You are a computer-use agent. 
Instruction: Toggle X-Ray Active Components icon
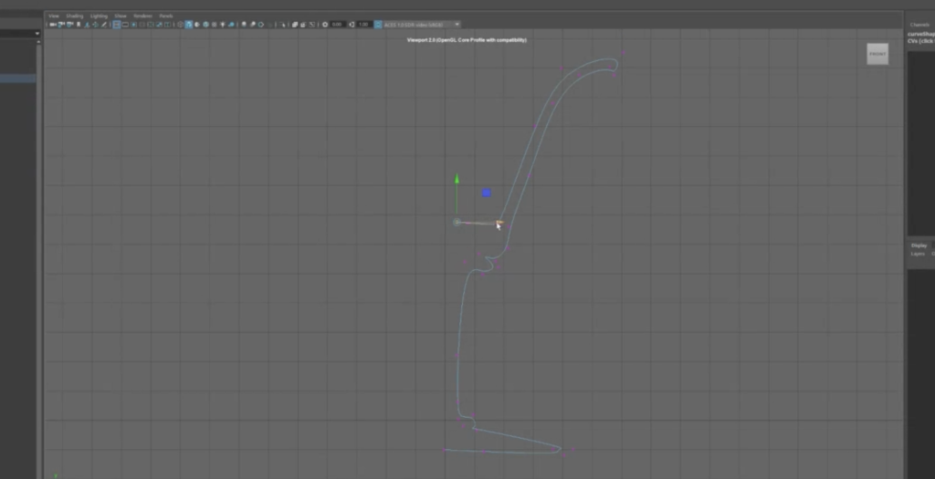[x=303, y=25]
